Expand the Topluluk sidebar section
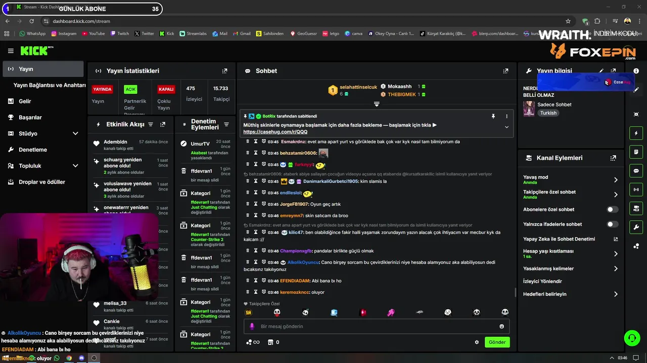 point(75,166)
